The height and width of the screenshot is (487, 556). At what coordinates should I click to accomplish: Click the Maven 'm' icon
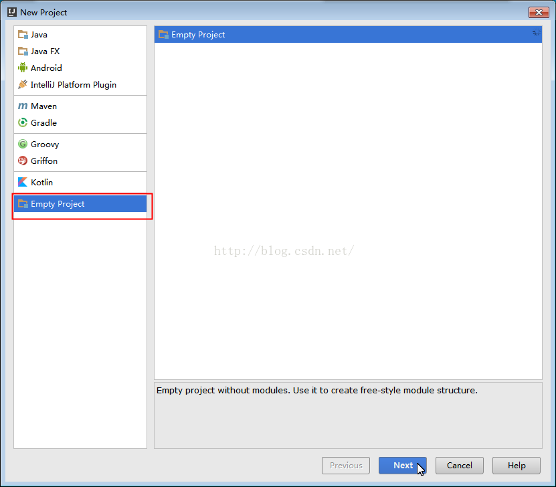(x=23, y=106)
